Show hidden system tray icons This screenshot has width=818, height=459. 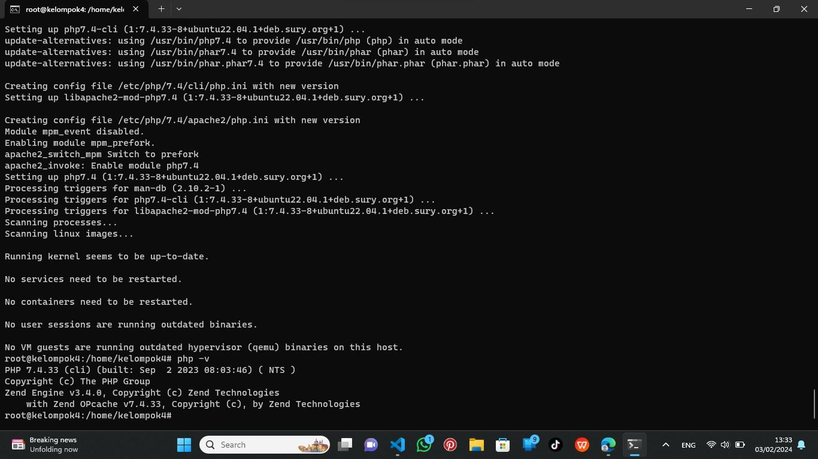point(665,445)
